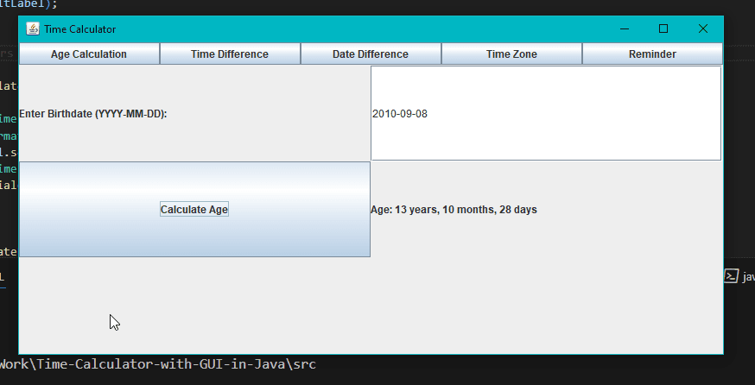Image resolution: width=755 pixels, height=385 pixels.
Task: Click the terminal path ending in src
Action: coord(157,364)
